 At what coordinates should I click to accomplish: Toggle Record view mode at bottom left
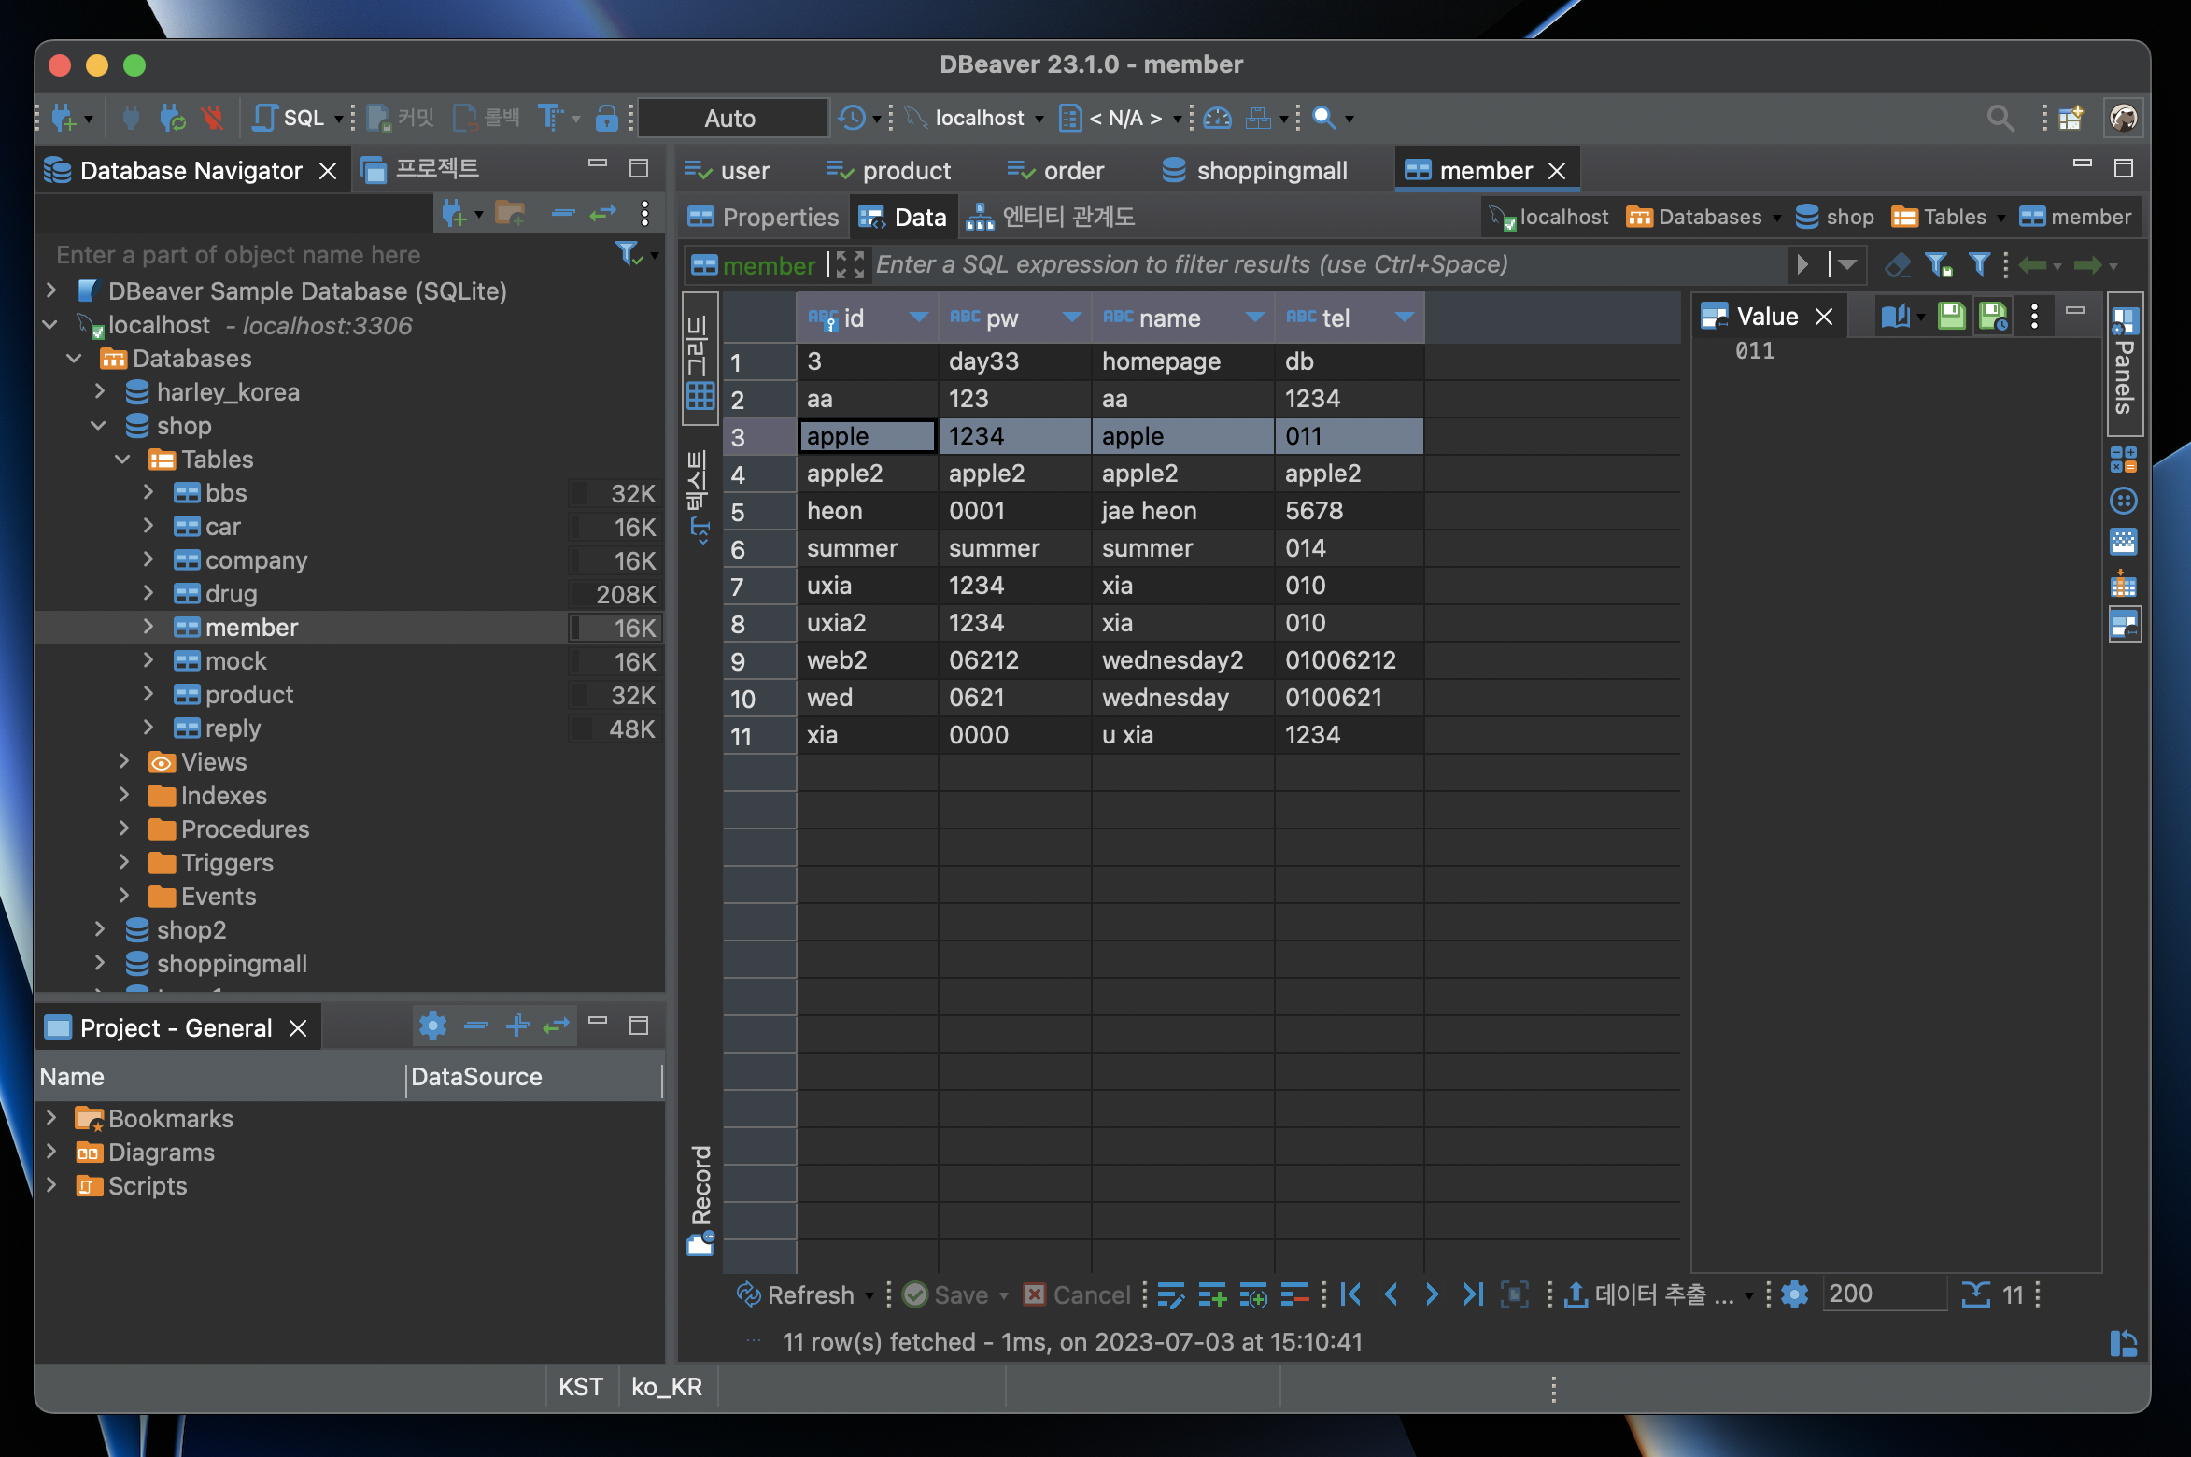(701, 1199)
